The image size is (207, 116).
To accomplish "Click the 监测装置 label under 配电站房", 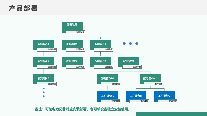I will [80, 32].
